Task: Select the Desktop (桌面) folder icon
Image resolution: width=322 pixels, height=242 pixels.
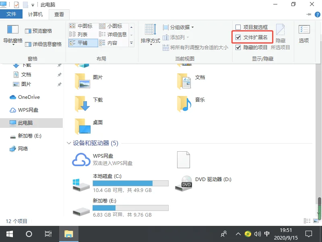Action: click(x=83, y=127)
